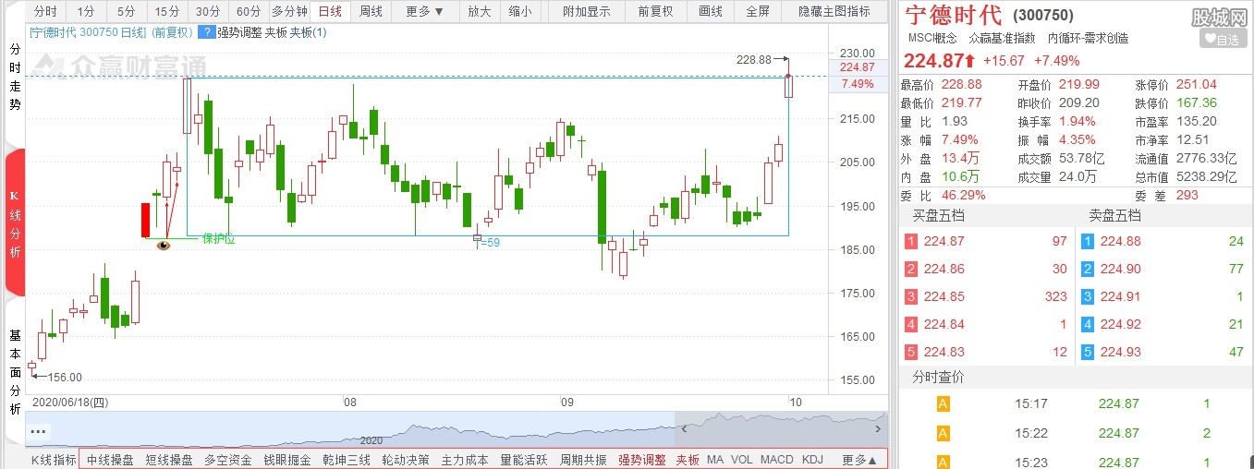The width and height of the screenshot is (1254, 469).
Task: Click the =59 count label on chart
Action: click(x=490, y=243)
